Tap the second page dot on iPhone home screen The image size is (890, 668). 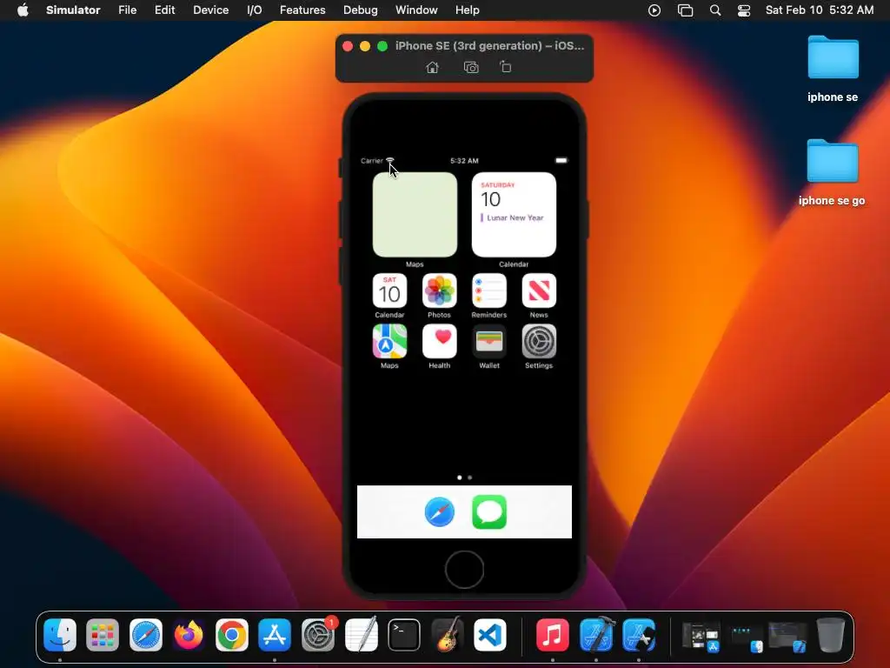[x=470, y=478]
